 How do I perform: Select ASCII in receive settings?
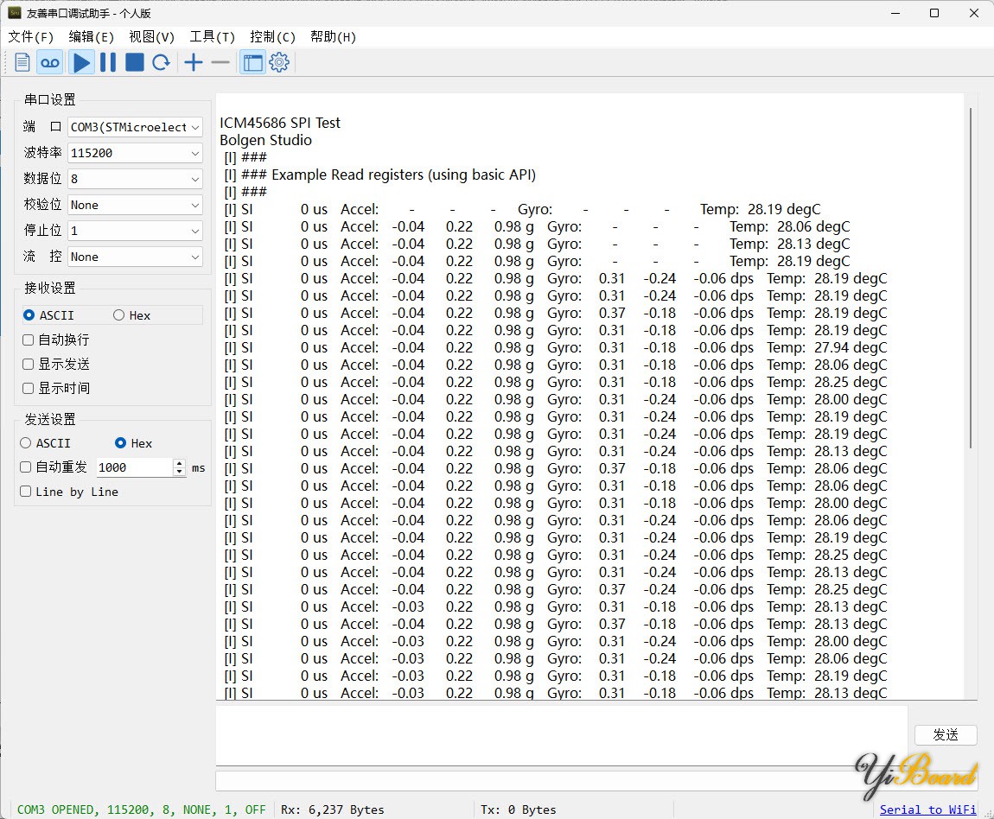48,315
